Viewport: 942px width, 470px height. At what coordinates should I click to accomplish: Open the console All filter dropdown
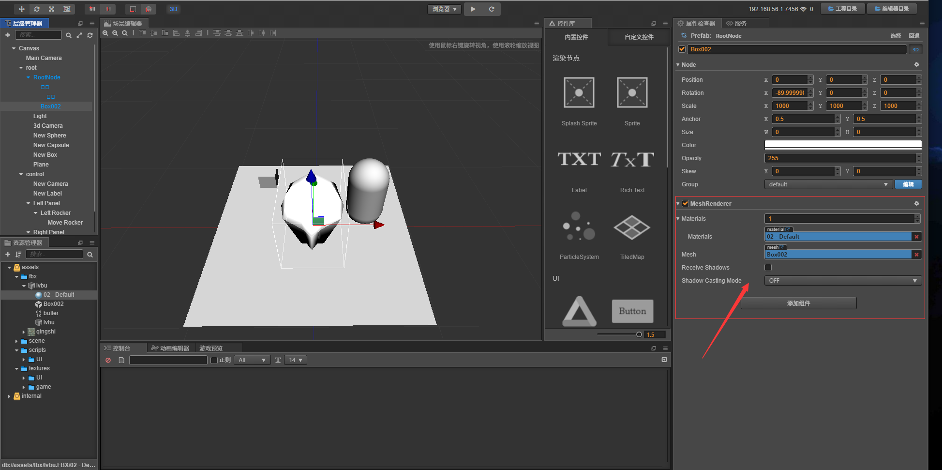click(252, 360)
